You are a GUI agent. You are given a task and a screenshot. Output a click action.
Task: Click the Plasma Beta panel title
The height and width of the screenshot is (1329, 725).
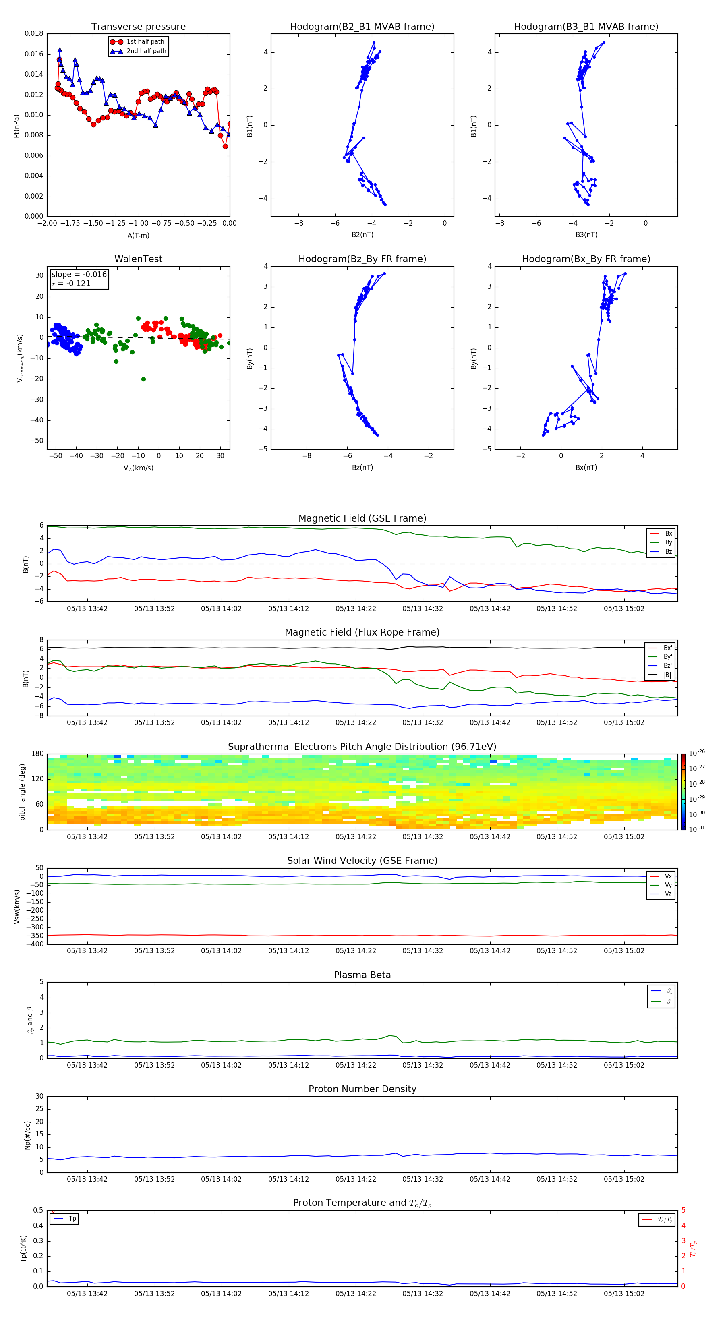pos(362,975)
